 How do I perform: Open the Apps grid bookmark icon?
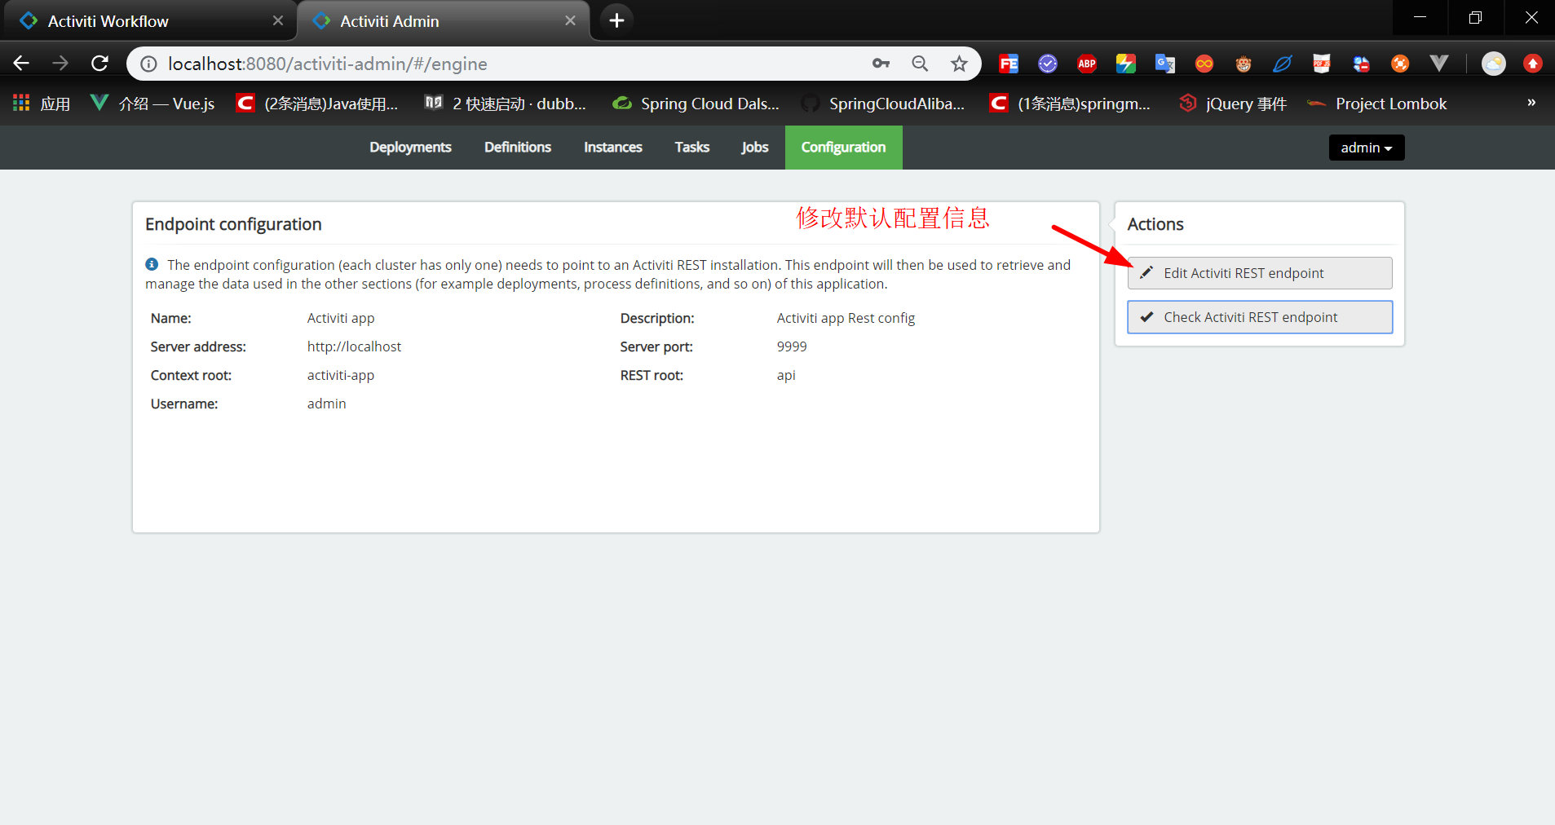[x=21, y=104]
